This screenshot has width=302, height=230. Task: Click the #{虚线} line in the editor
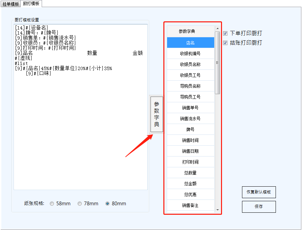(x=23, y=58)
